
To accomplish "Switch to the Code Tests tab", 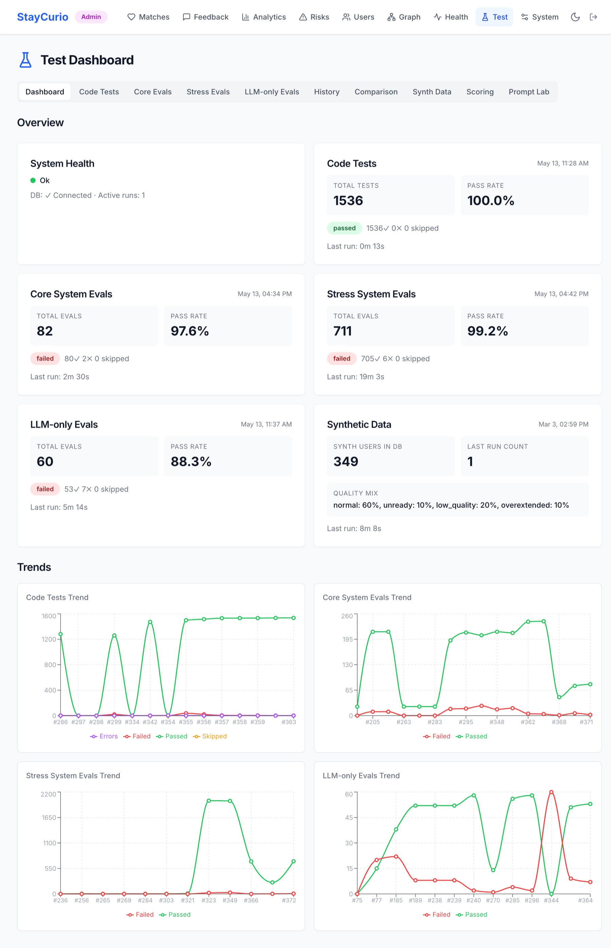I will click(99, 92).
